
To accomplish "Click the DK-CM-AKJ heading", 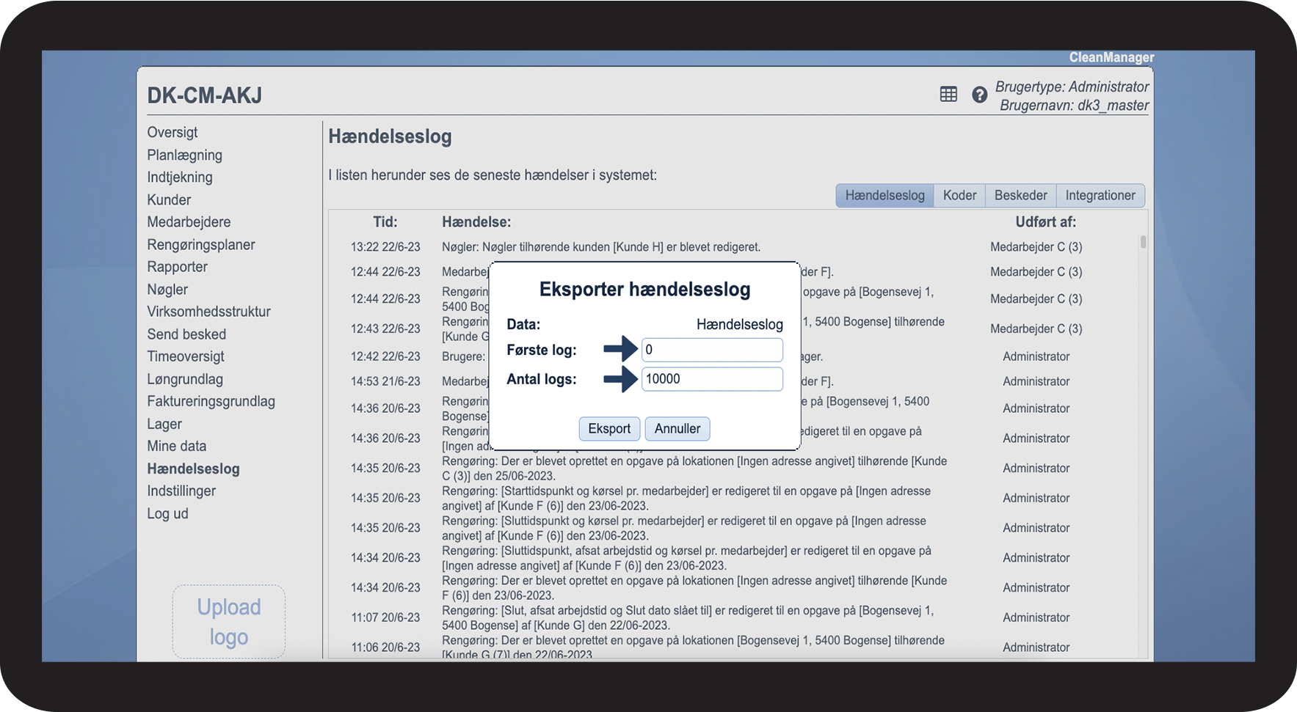I will 204,95.
